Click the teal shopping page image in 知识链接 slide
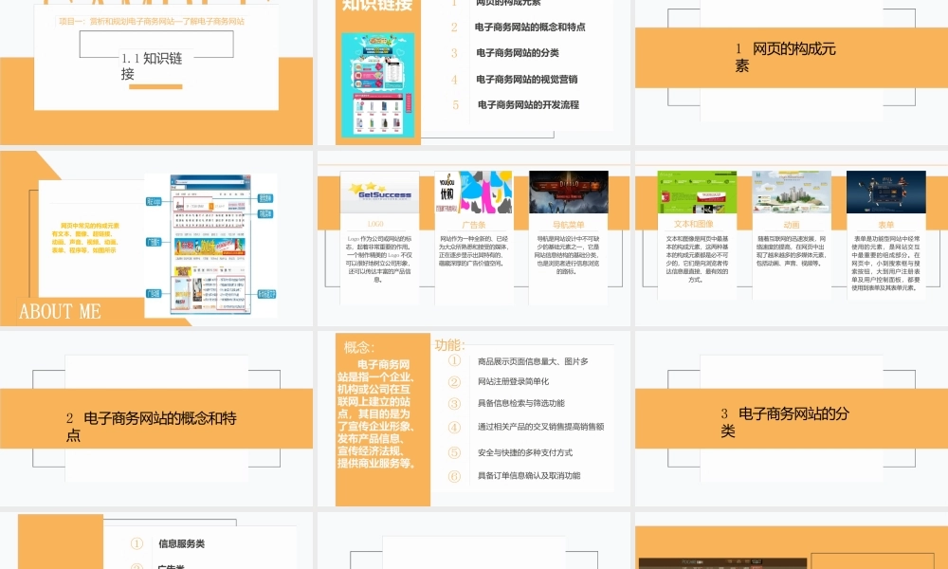948x569 pixels. pyautogui.click(x=378, y=84)
